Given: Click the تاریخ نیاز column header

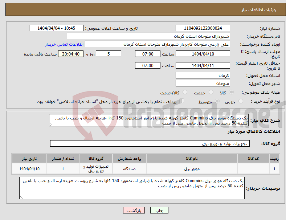Looking at the screenshot, I should click(29, 159).
